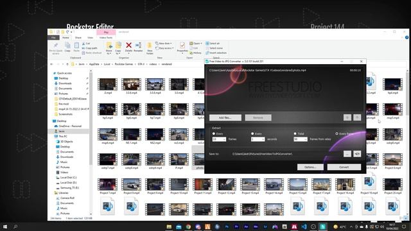The image size is (411, 231).
Task: Switch to the View ribbon tab
Action: (90, 38)
